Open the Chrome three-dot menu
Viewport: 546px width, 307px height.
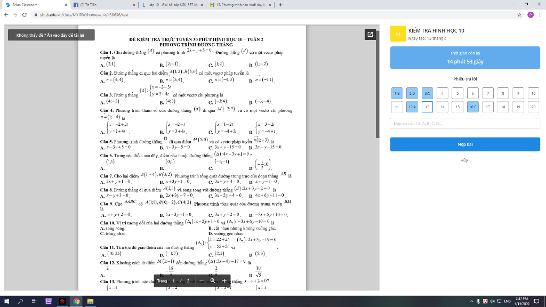pos(540,14)
